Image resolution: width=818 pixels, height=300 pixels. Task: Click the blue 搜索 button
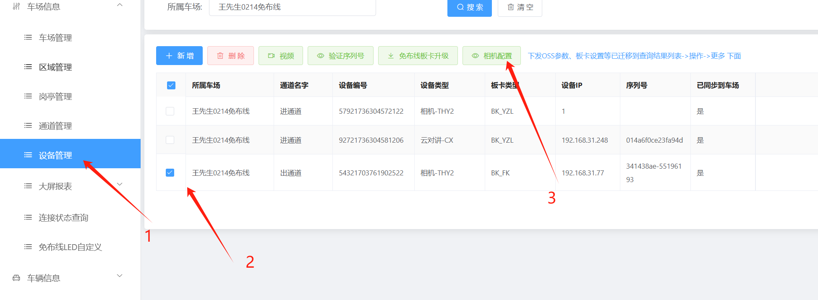(470, 8)
